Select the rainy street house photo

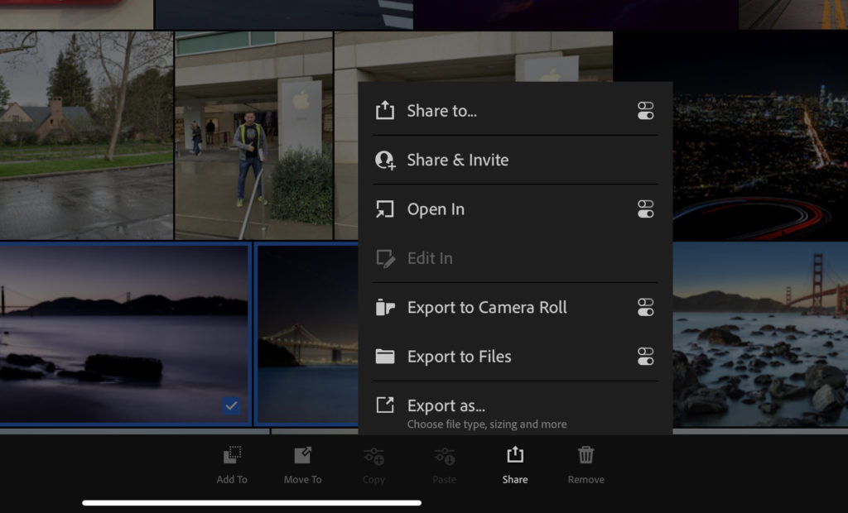pyautogui.click(x=86, y=137)
